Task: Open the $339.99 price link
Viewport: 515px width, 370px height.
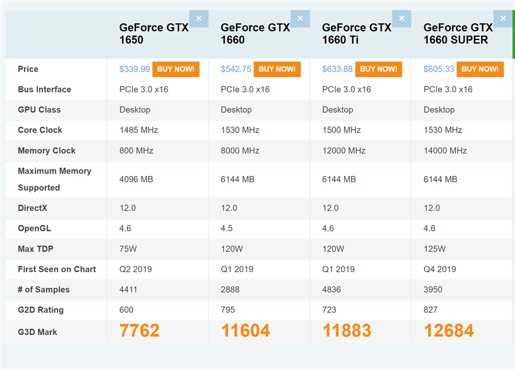Action: [135, 69]
